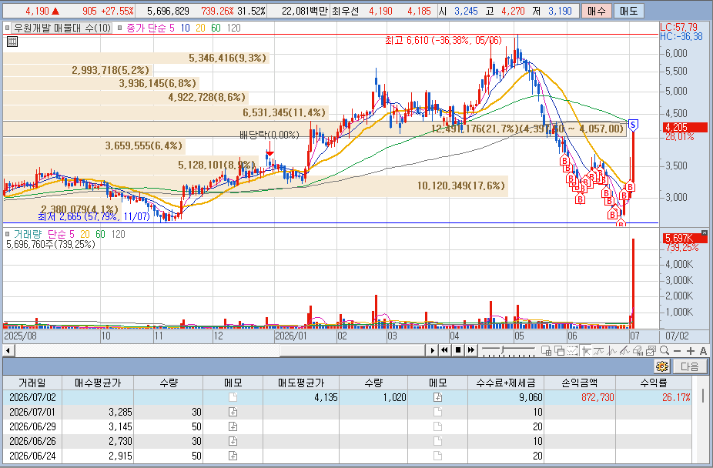Select the 2026/06/29 trade row date

[32, 426]
